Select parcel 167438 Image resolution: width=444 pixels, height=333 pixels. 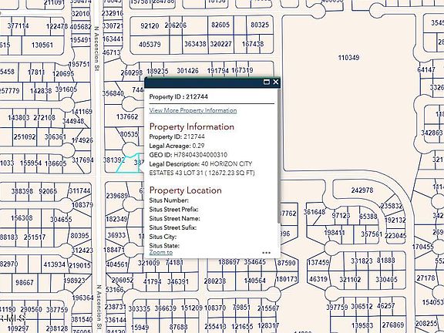point(253,44)
